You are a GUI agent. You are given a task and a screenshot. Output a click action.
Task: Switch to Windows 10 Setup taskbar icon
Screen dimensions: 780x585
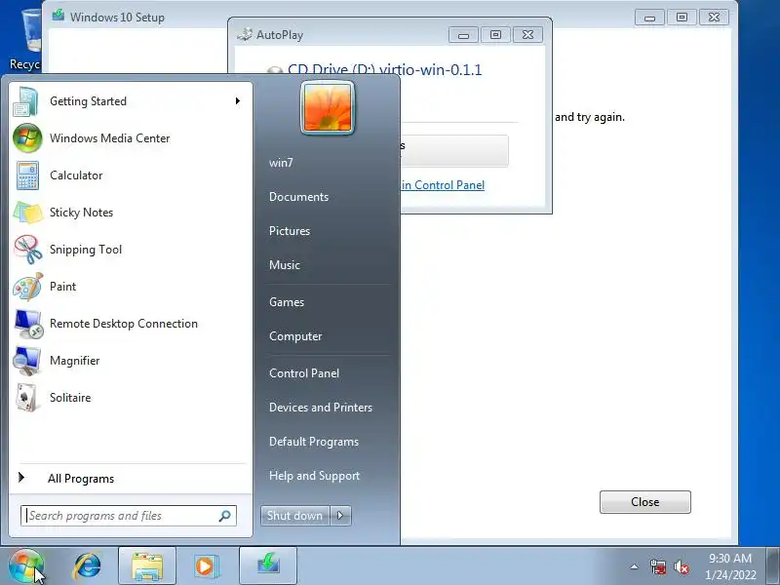[268, 566]
